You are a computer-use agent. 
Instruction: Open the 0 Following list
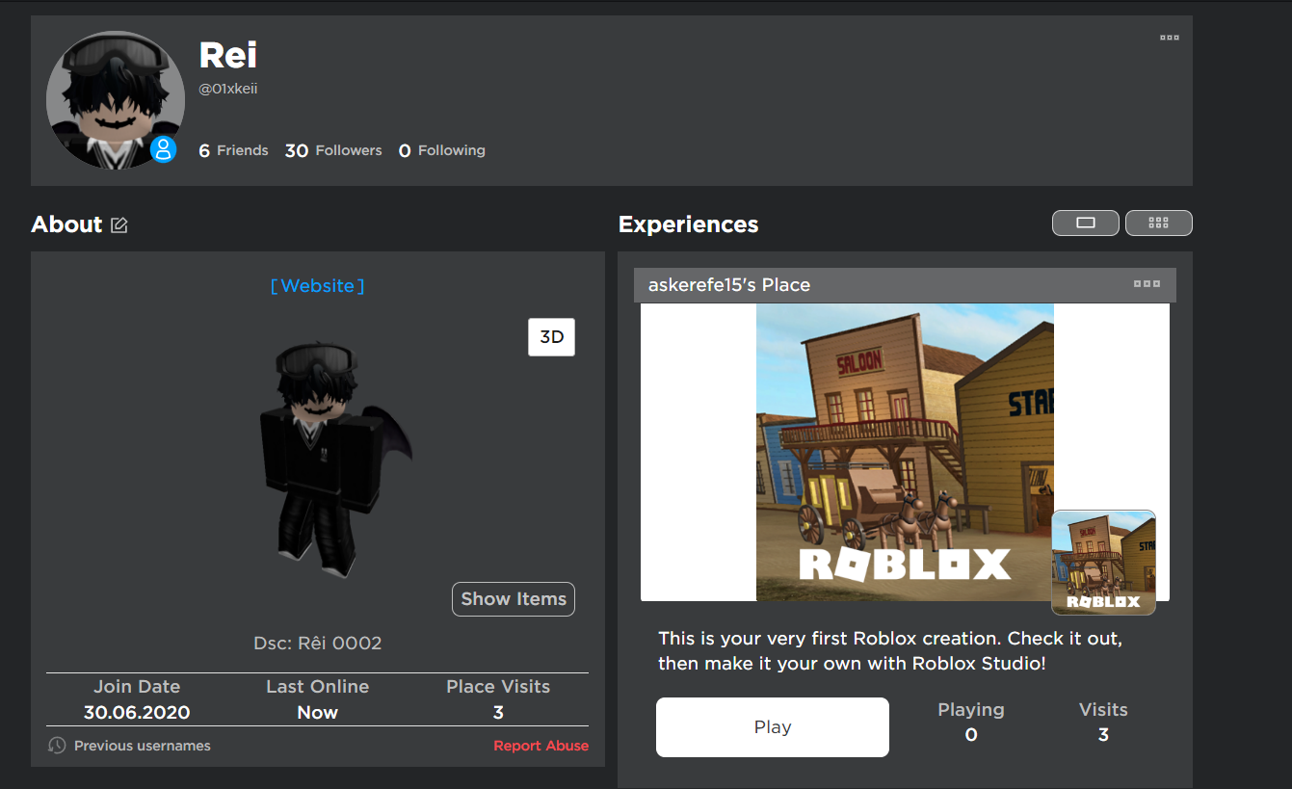[442, 150]
